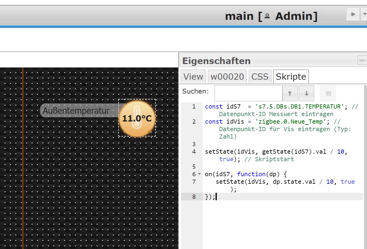Place cursor at end of line 8
This screenshot has width=367, height=249.
pos(216,197)
